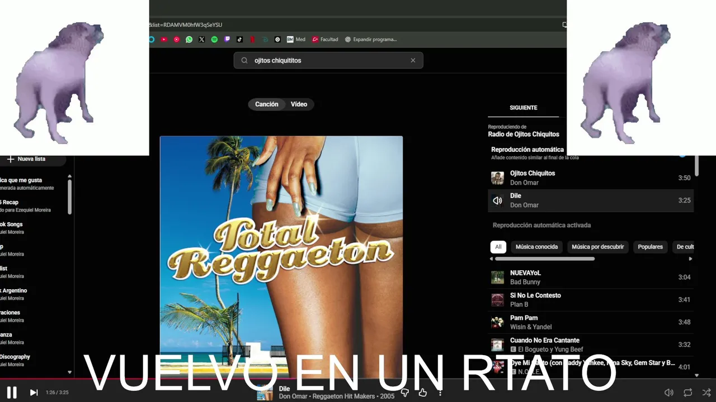Select the Dile row in the queue
The image size is (716, 402).
tap(591, 200)
